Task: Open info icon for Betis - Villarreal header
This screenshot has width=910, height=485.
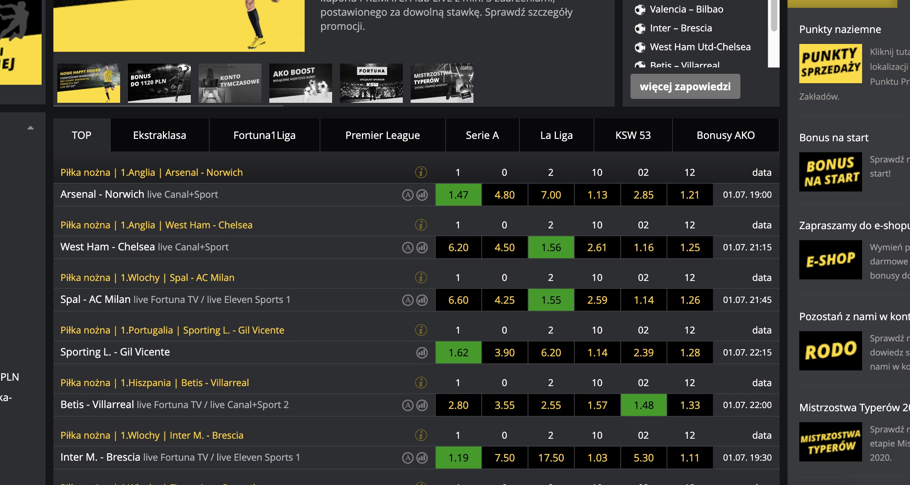Action: pyautogui.click(x=421, y=383)
